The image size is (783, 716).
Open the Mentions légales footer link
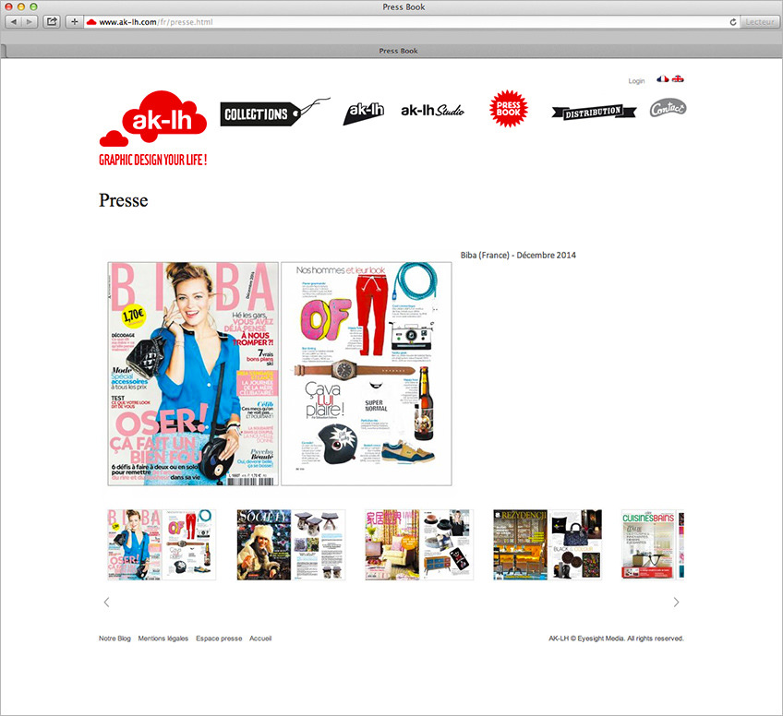[163, 638]
